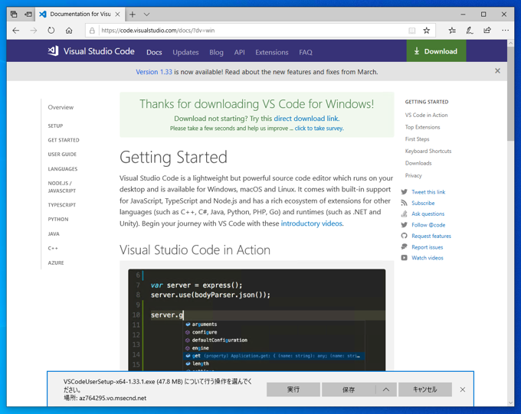Click the Subscribe RSS link
The width and height of the screenshot is (521, 414).
click(x=423, y=203)
